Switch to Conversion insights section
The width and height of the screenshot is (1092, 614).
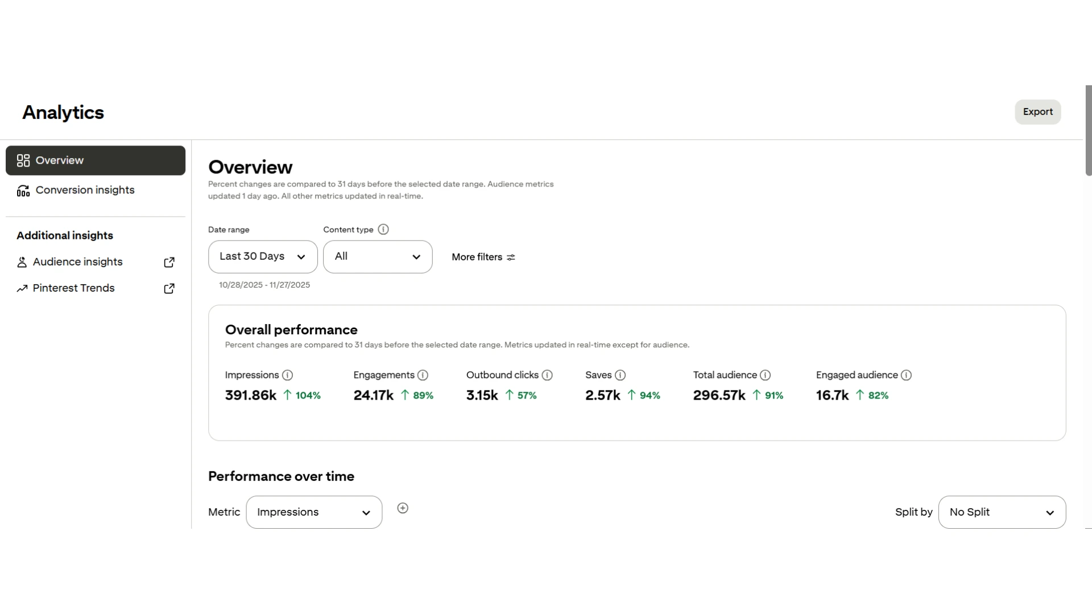84,190
